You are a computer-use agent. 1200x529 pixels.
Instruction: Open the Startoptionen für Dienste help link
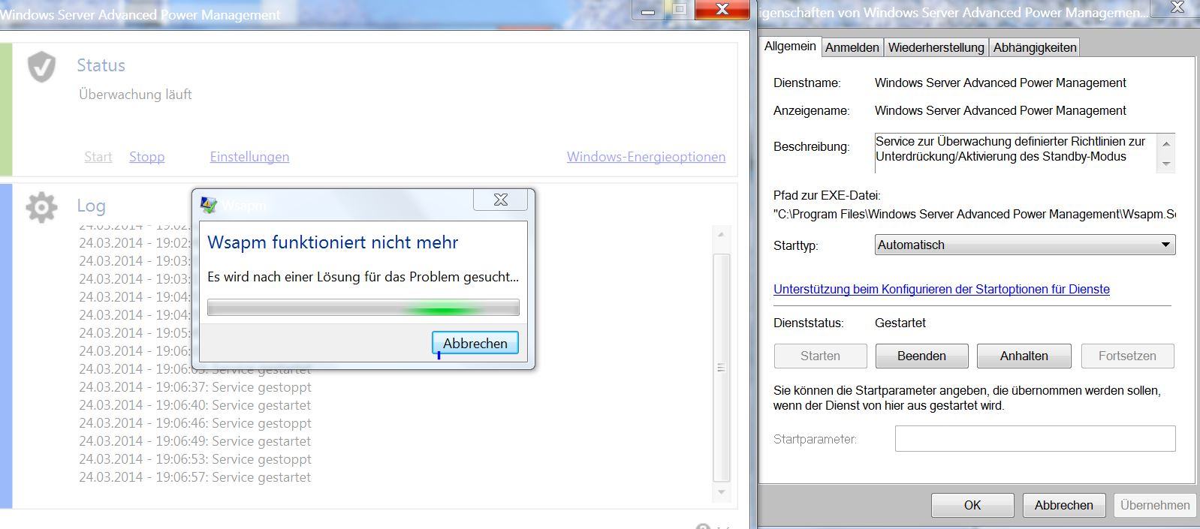[942, 290]
